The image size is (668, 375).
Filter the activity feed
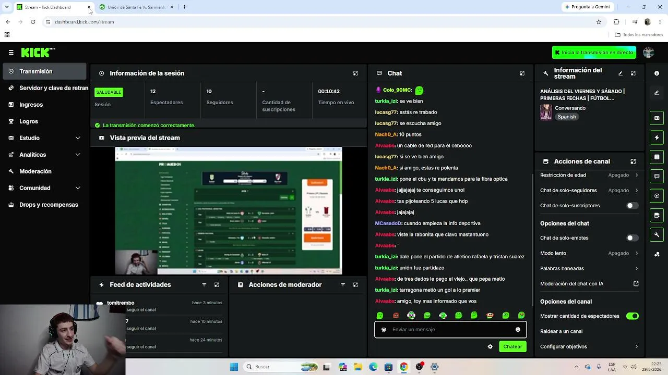(204, 285)
